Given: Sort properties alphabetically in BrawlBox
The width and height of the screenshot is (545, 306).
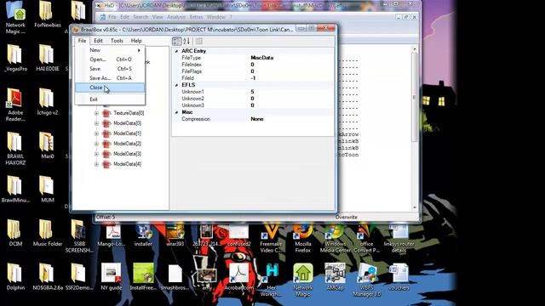Looking at the screenshot, I should (186, 42).
